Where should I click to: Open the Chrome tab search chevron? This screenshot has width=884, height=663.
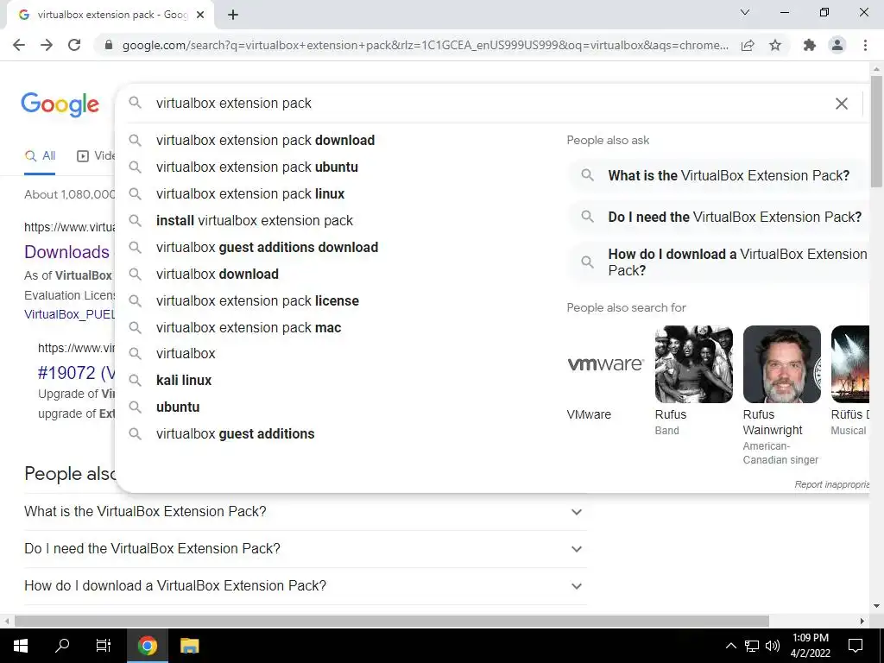coord(745,12)
